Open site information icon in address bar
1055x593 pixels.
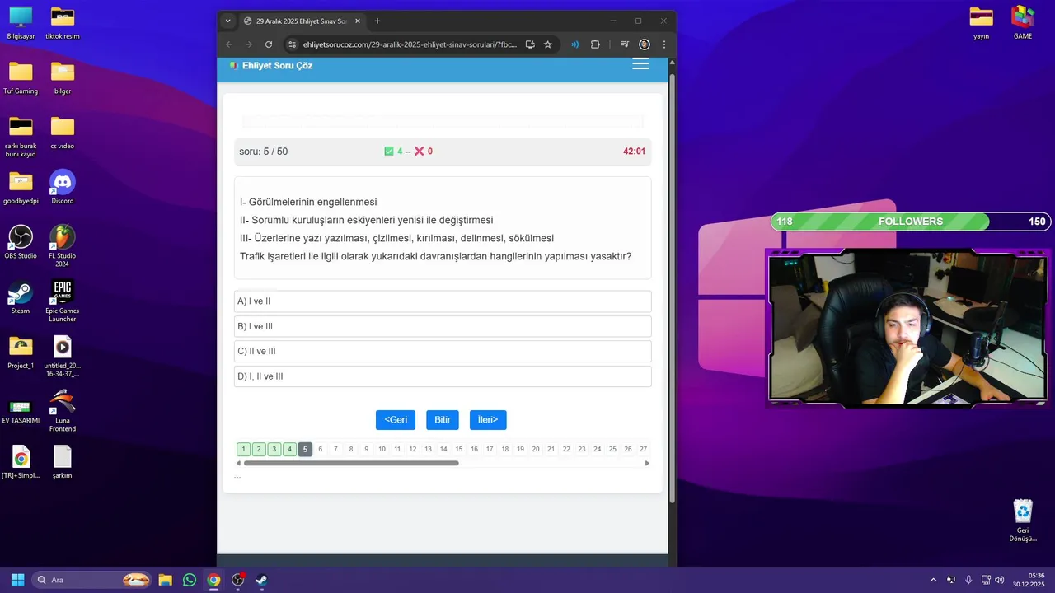pyautogui.click(x=292, y=44)
